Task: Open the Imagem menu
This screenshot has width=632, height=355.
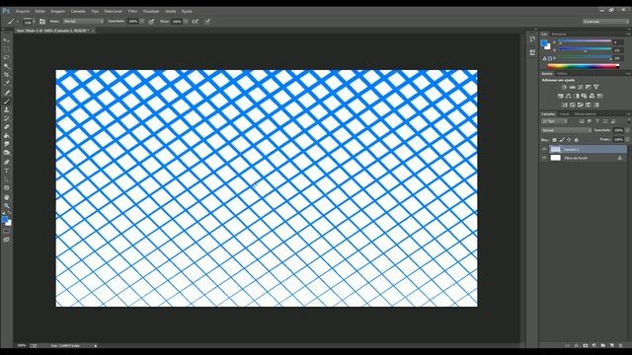Action: pyautogui.click(x=57, y=11)
